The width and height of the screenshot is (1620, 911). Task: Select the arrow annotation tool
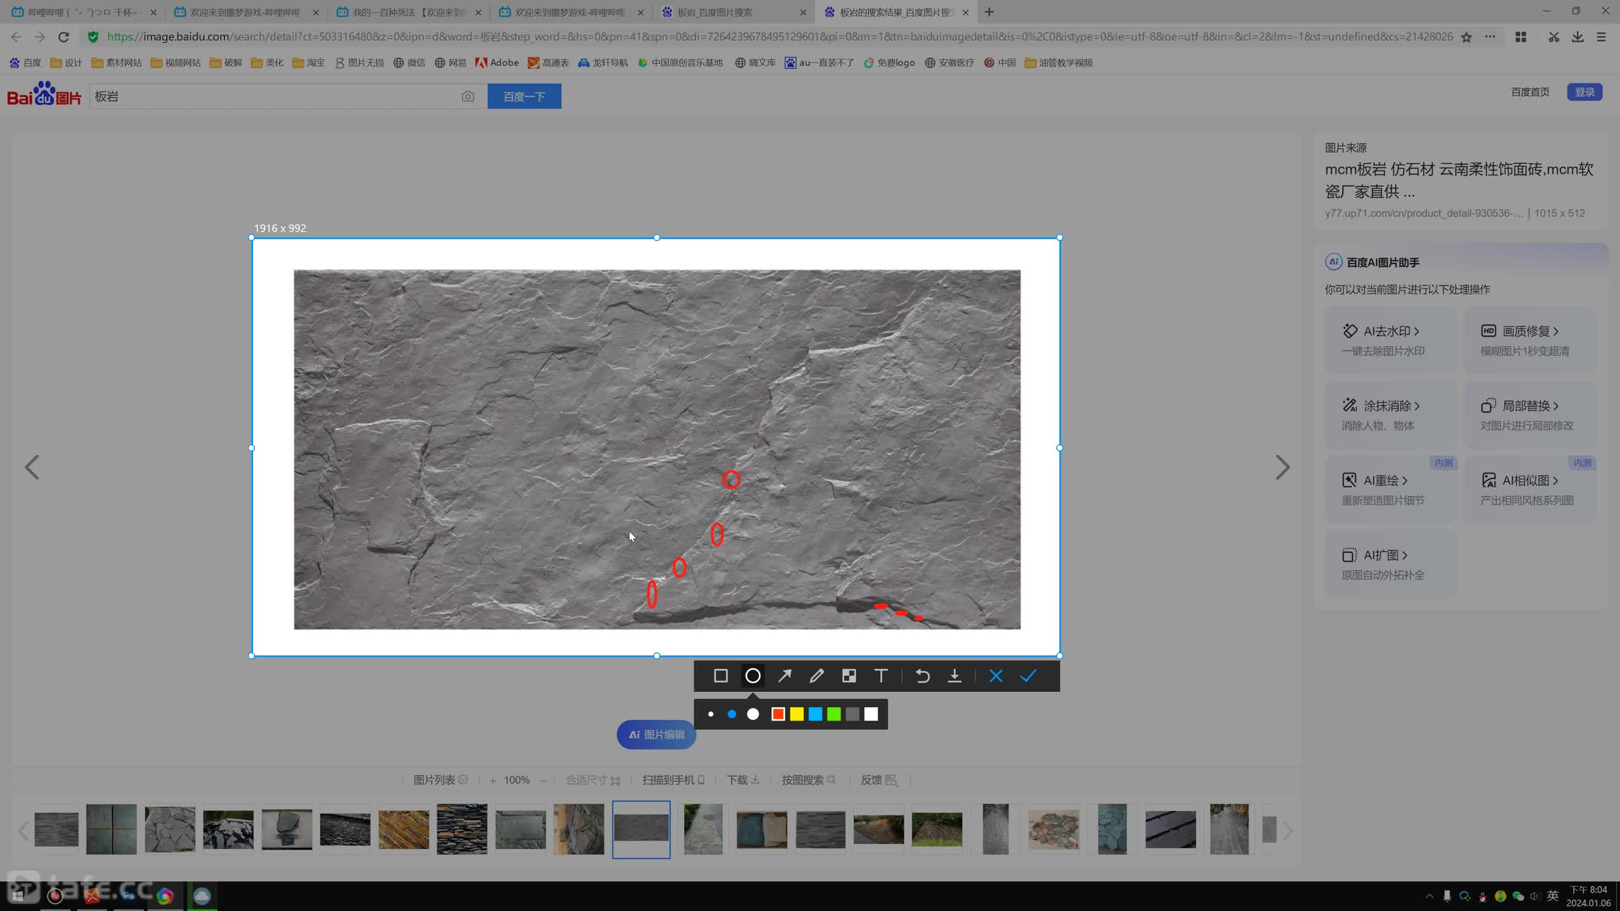[785, 676]
